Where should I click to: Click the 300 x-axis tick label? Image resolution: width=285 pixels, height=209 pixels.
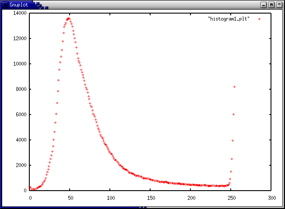pos(271,198)
